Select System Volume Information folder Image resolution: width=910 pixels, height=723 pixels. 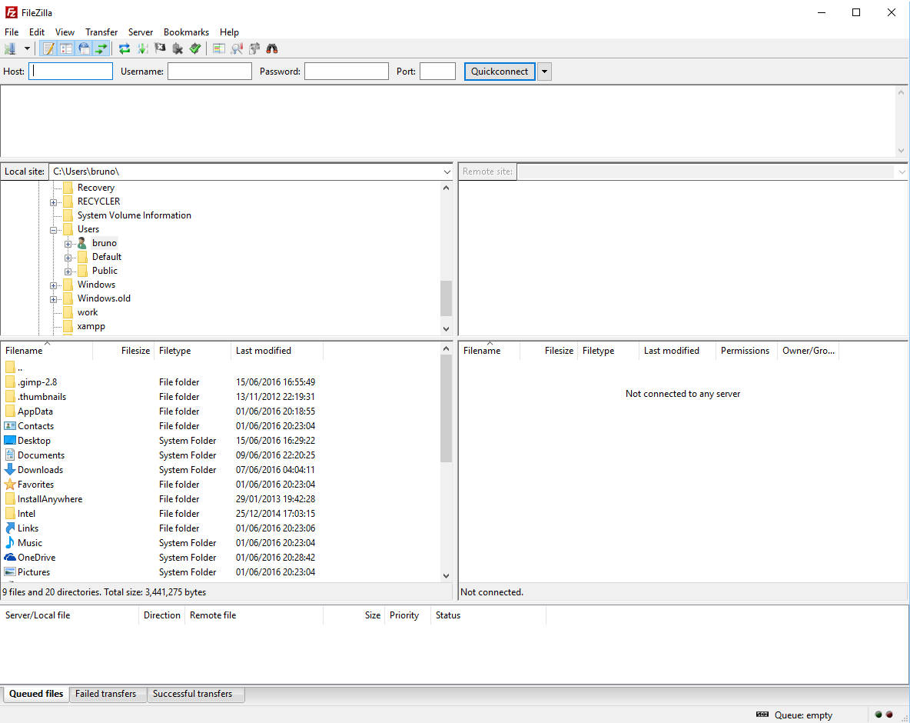coord(134,215)
